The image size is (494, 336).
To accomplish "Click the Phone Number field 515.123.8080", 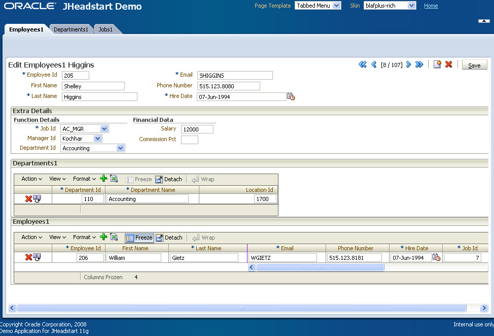I will 229,86.
